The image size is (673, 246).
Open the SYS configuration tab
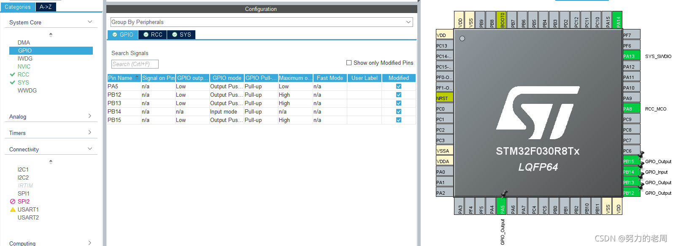(181, 34)
